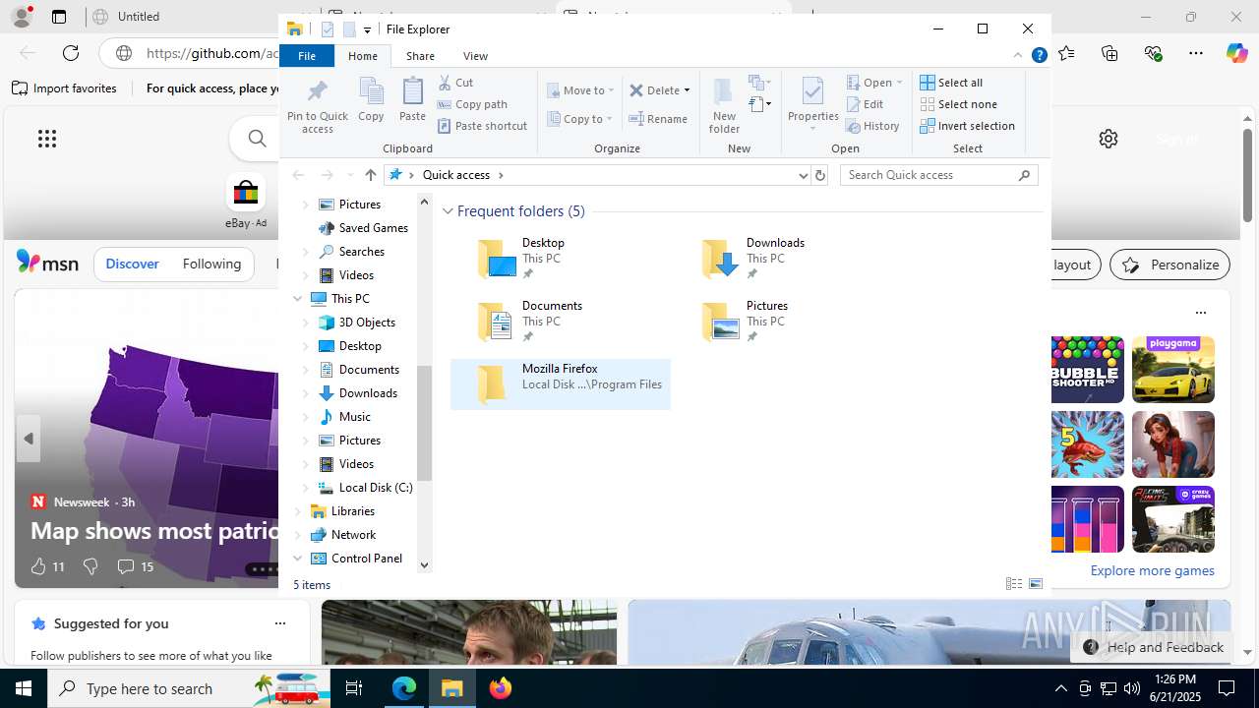This screenshot has width=1259, height=708.
Task: Open File Explorer help icon
Action: (1039, 56)
